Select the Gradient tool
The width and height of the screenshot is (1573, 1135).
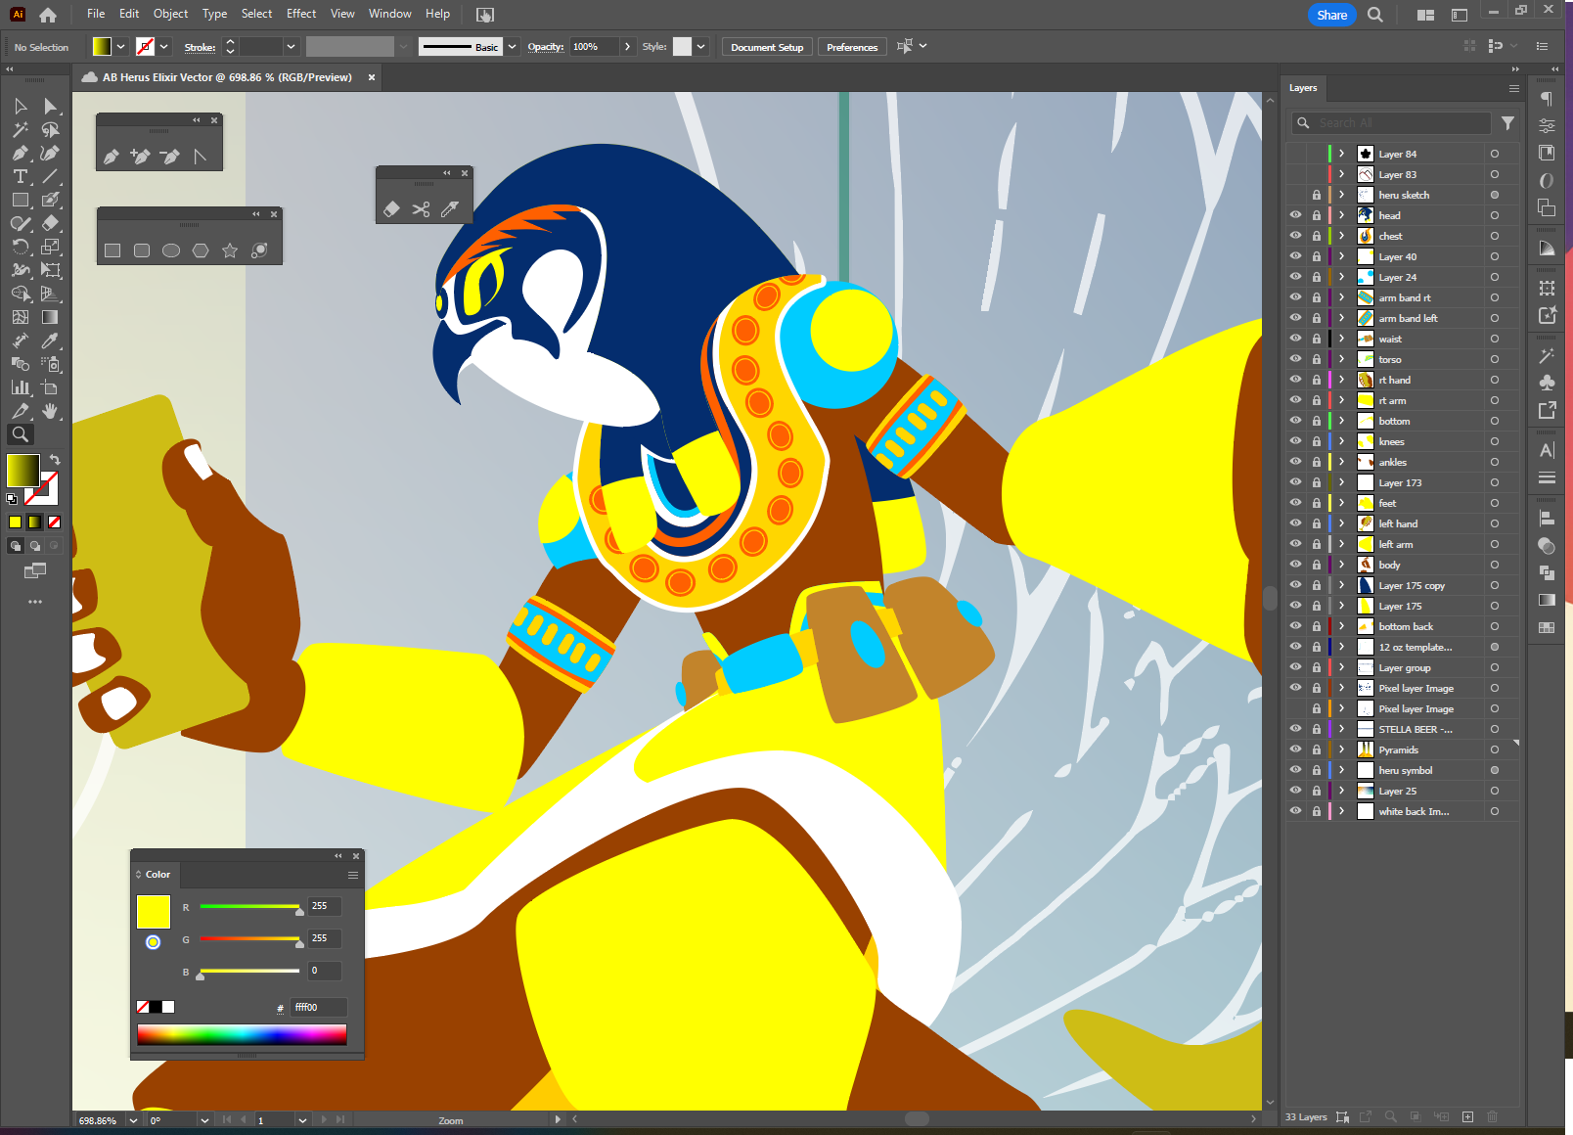(x=51, y=317)
